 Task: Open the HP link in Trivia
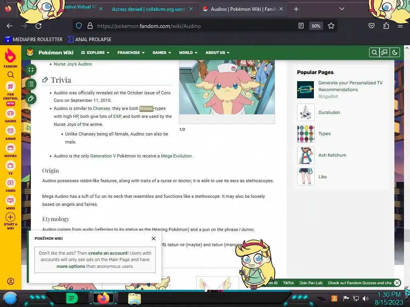point(76,116)
